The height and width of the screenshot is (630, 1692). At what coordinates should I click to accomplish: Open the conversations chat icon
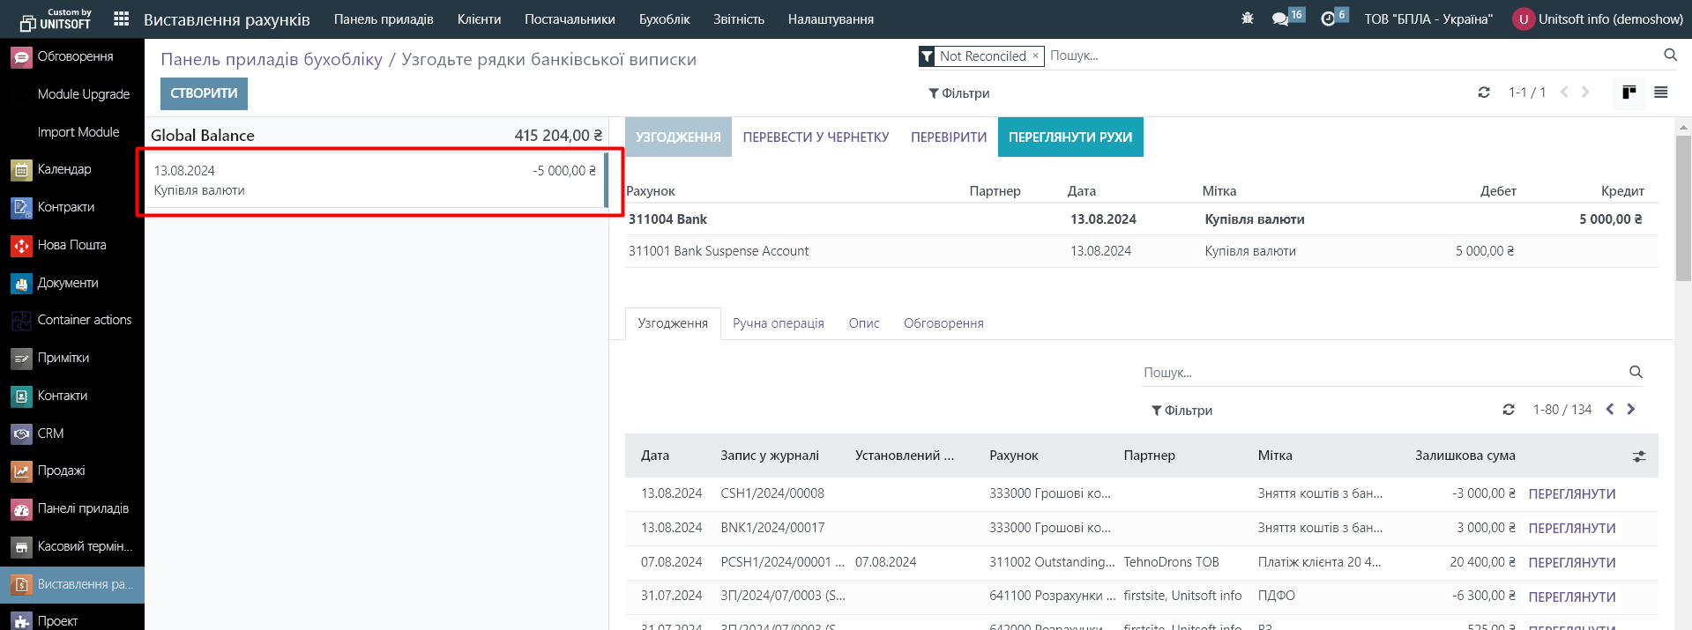click(x=1280, y=19)
